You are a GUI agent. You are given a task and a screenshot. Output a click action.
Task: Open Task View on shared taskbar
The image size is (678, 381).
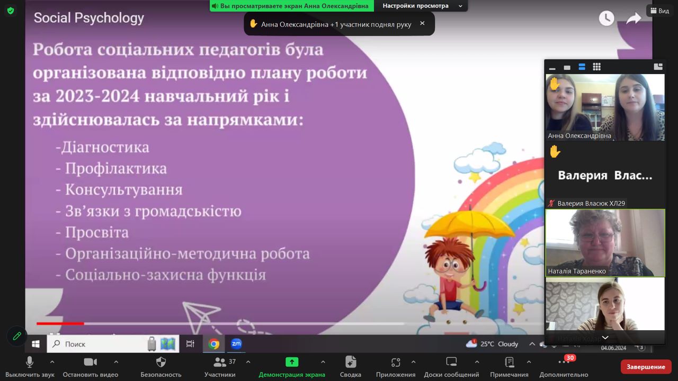190,344
